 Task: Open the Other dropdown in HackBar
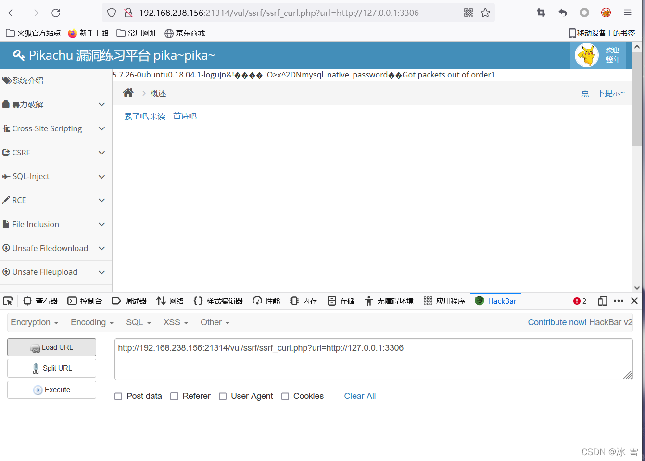215,322
